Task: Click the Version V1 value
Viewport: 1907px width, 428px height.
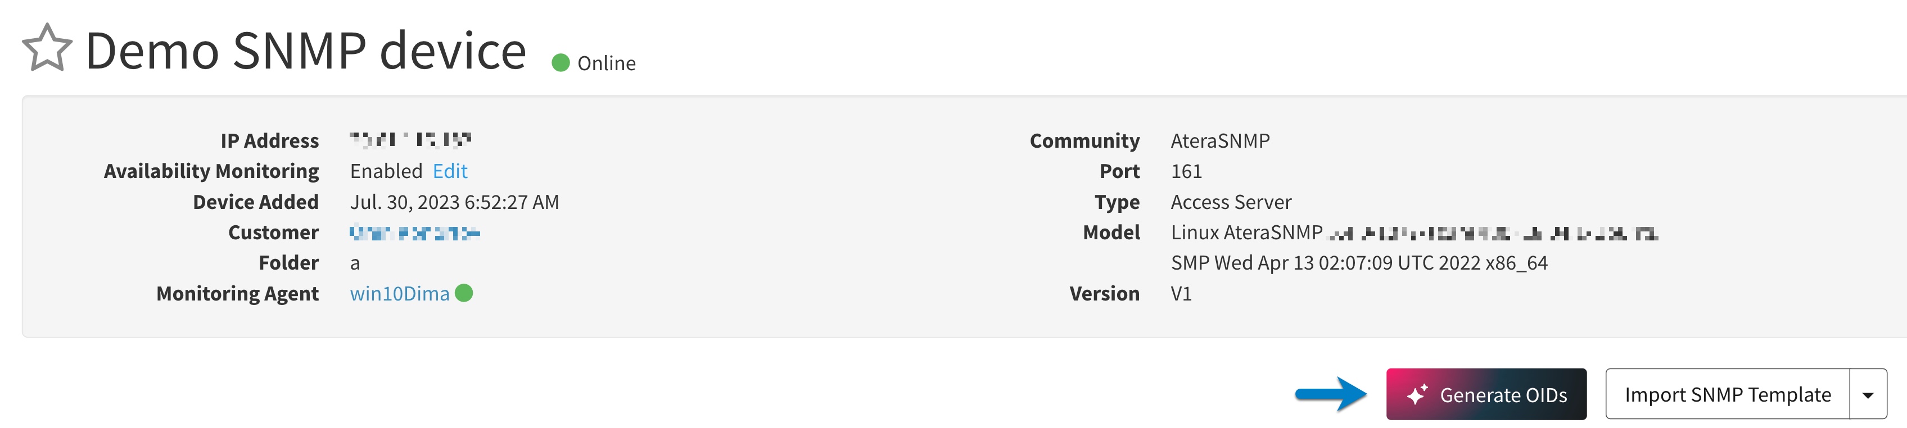Action: click(x=1181, y=294)
